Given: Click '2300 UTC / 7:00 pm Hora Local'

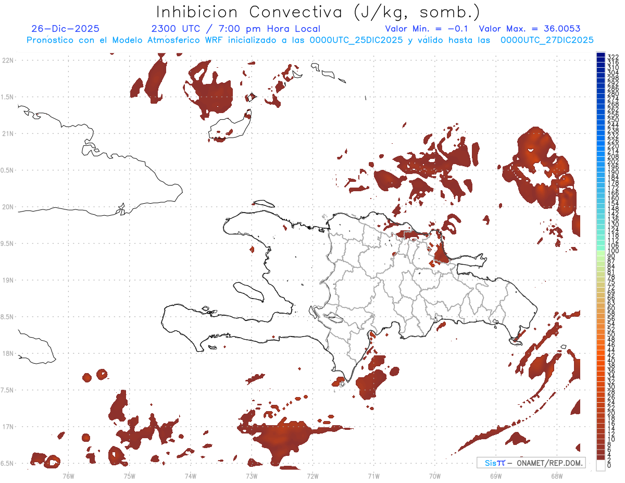Looking at the screenshot, I should (x=235, y=29).
